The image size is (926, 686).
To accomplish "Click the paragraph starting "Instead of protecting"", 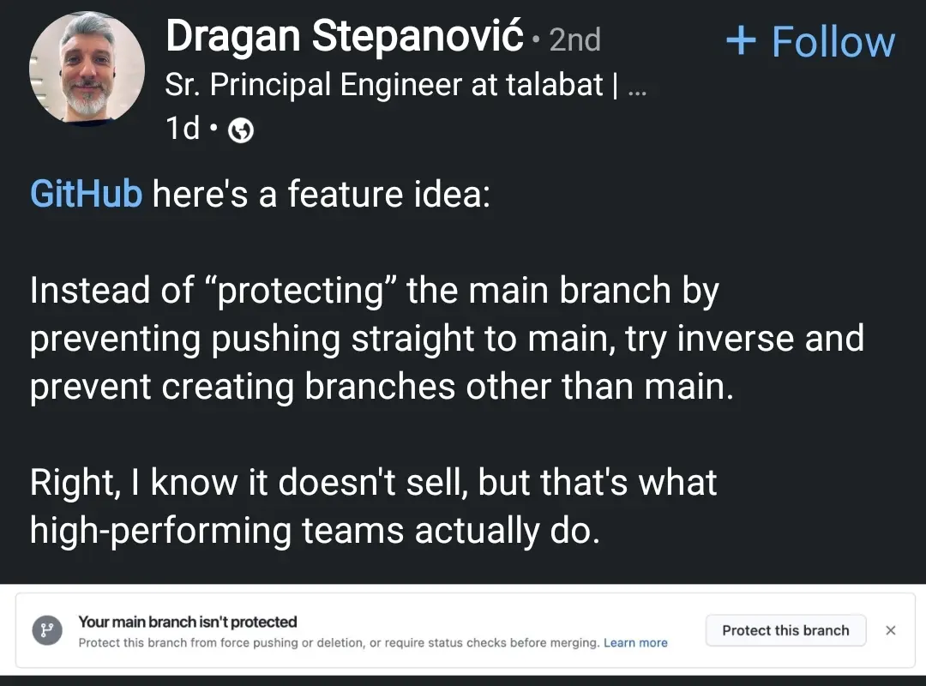I will click(x=446, y=339).
